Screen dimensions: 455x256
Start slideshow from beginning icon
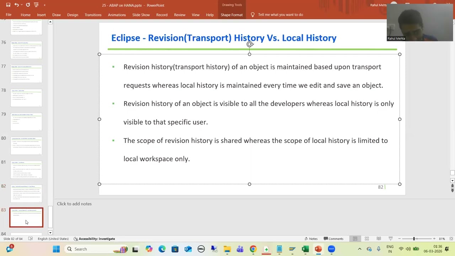click(x=36, y=5)
